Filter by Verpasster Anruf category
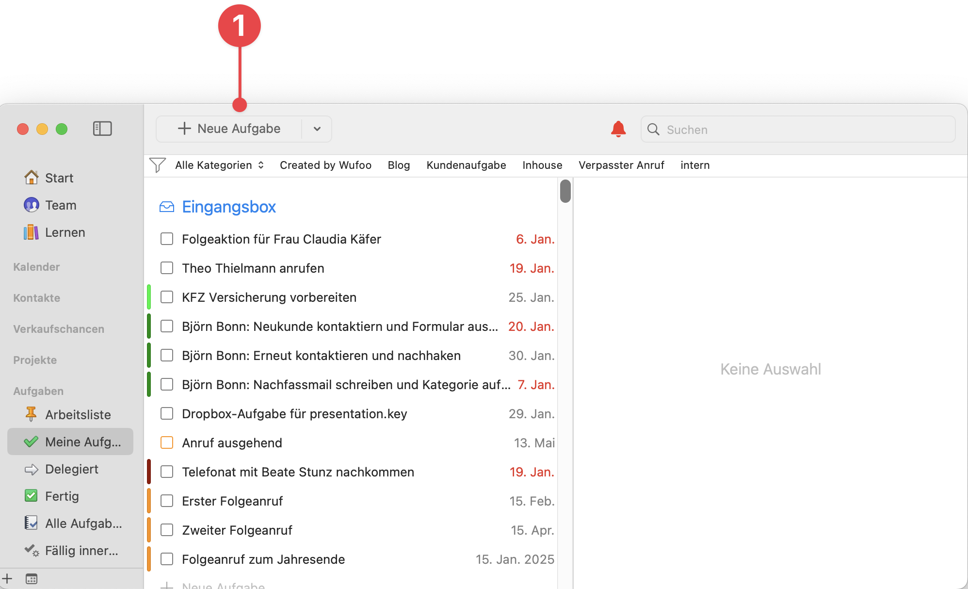 click(x=621, y=165)
